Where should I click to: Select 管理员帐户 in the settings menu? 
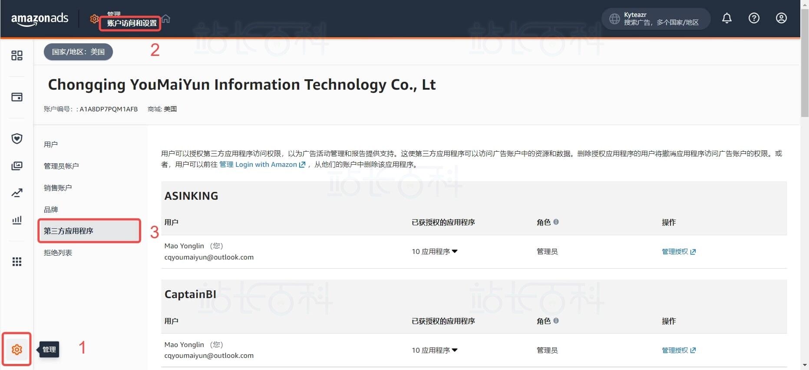(61, 166)
